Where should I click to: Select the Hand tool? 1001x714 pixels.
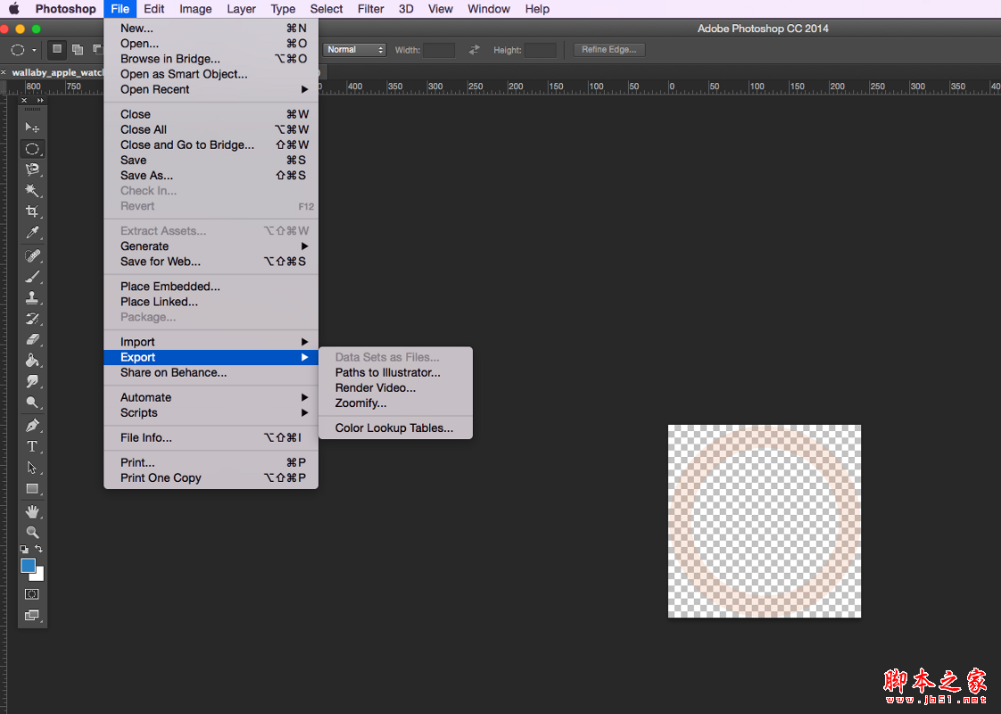(x=32, y=511)
